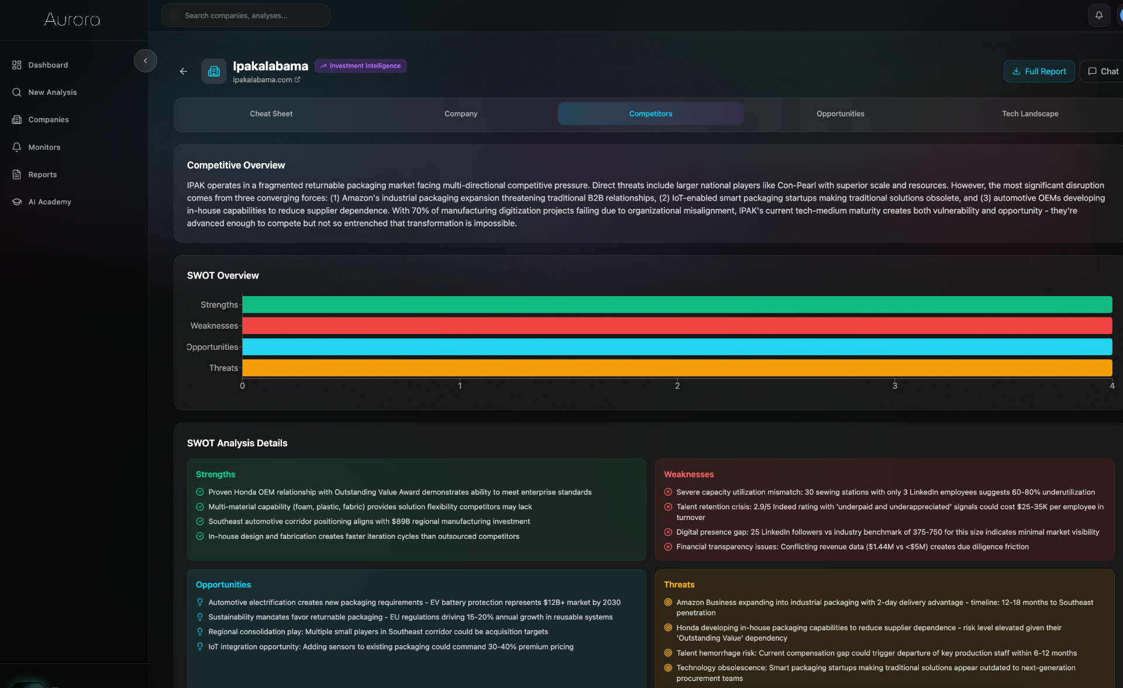Download the Full Report
The height and width of the screenshot is (688, 1123).
click(1039, 71)
